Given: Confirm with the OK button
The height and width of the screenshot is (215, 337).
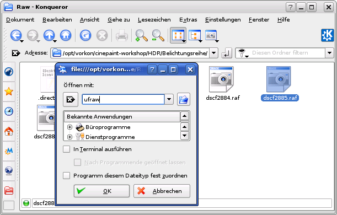Looking at the screenshot, I should (x=102, y=191).
